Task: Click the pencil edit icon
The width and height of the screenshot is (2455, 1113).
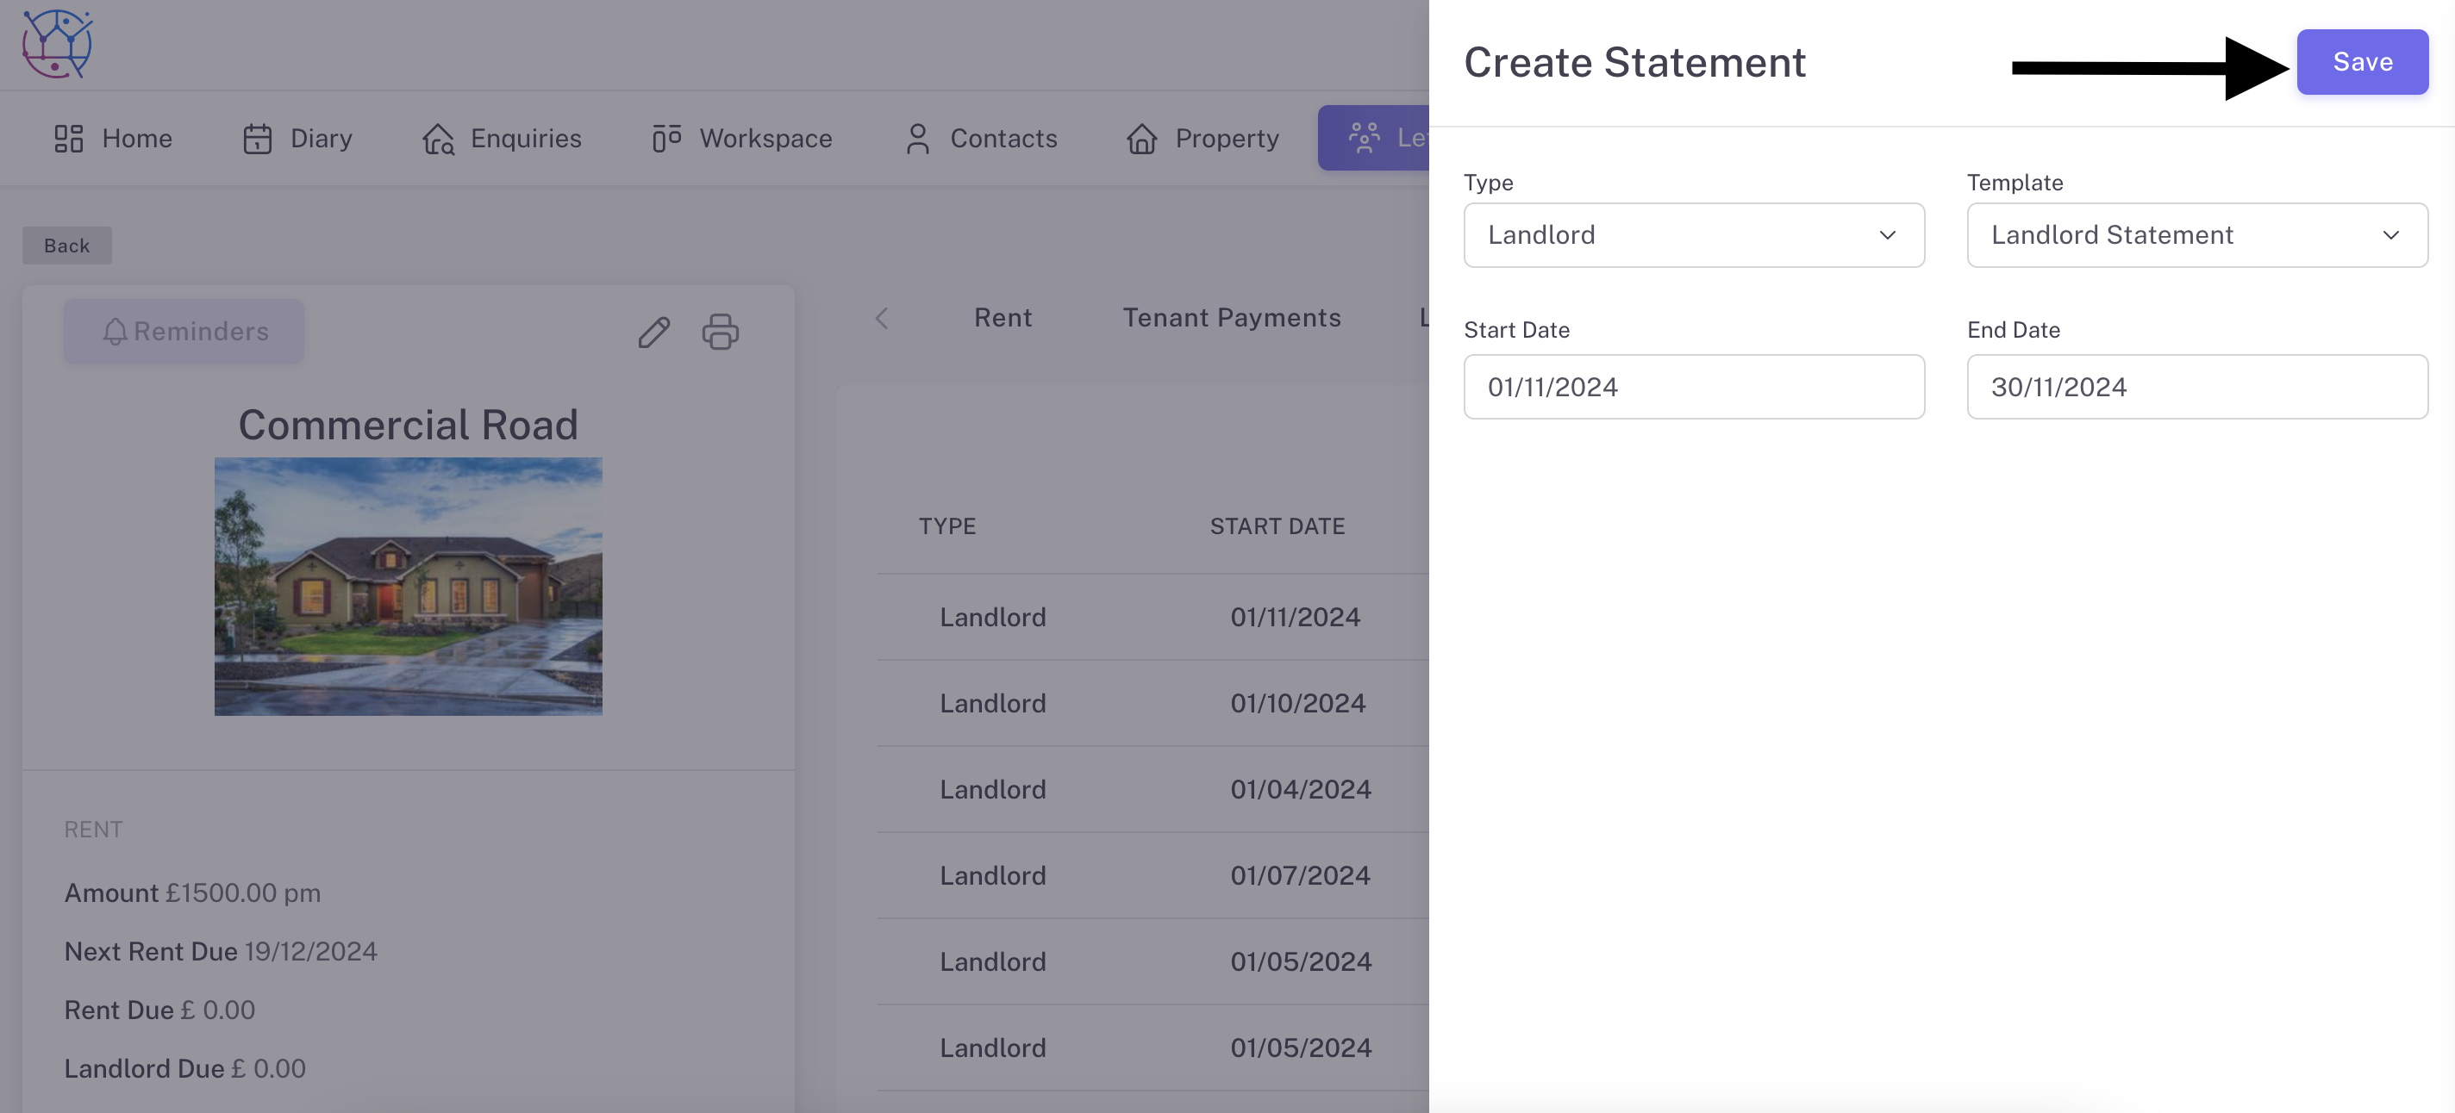Action: point(653,333)
